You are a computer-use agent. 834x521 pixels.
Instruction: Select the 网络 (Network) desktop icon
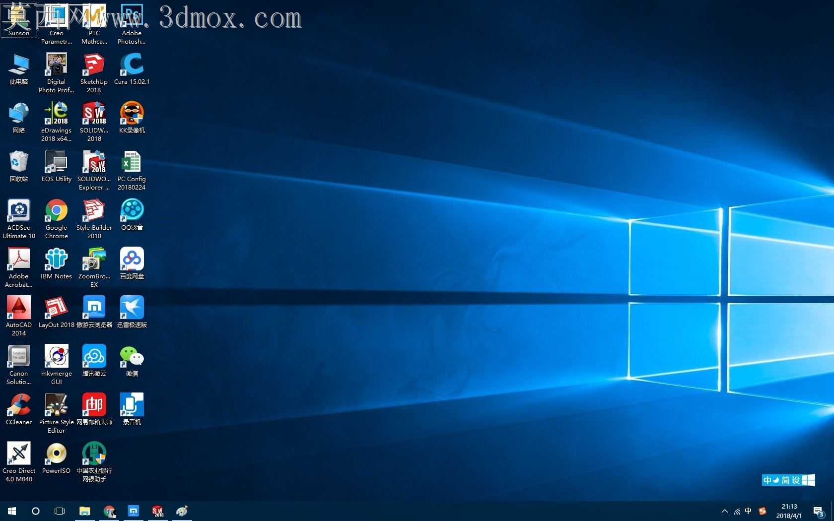pos(19,118)
